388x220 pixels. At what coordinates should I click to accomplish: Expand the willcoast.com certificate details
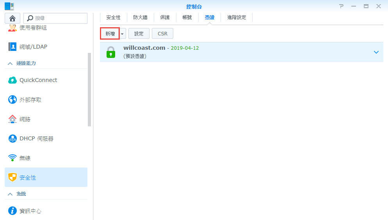(376, 52)
